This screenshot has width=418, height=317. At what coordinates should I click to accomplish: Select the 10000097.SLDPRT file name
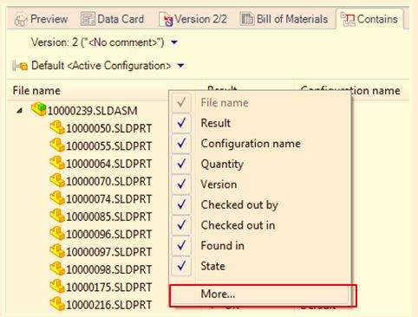[x=109, y=252]
